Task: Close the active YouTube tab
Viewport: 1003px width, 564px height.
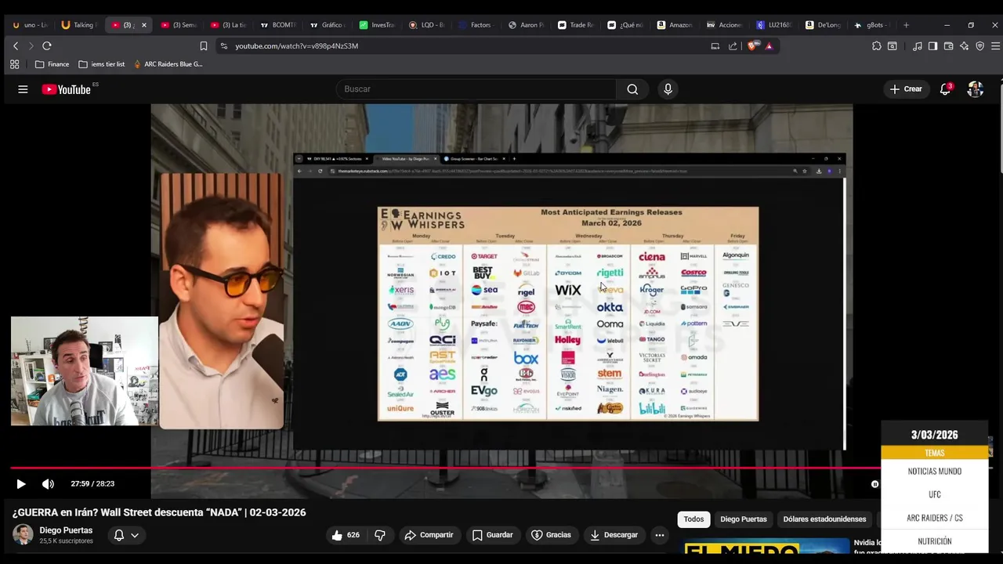Action: [143, 25]
